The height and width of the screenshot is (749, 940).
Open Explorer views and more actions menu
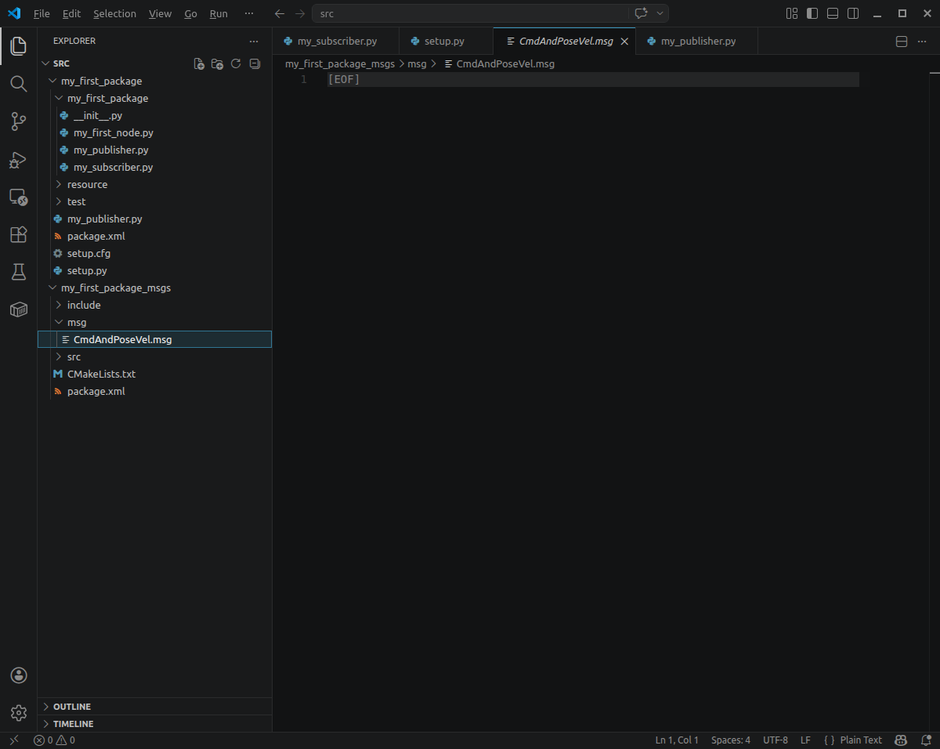click(253, 41)
